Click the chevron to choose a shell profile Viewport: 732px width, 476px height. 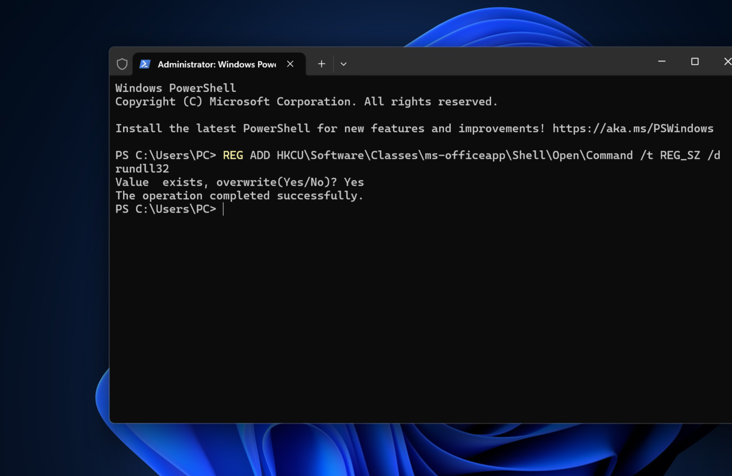point(343,64)
